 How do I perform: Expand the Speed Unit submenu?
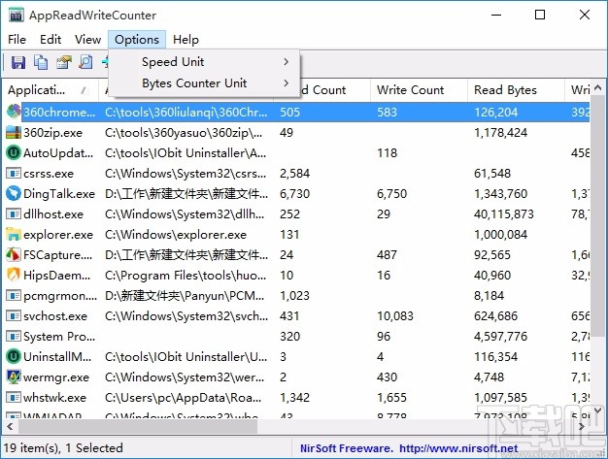point(204,61)
